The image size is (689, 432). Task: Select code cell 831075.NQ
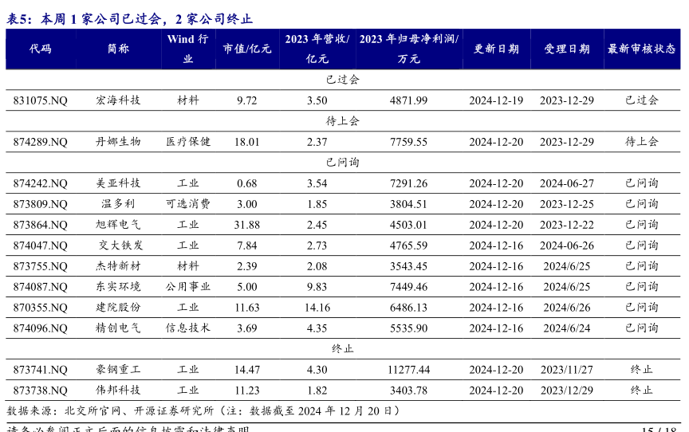41,100
